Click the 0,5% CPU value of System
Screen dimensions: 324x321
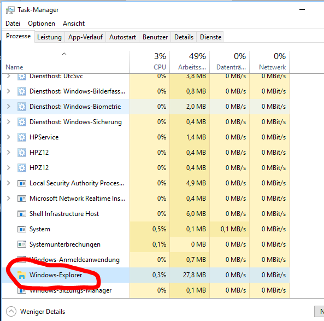click(x=160, y=229)
